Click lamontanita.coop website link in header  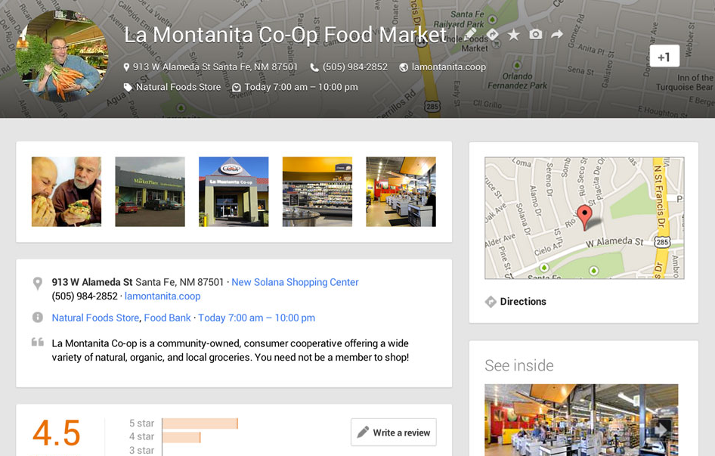(448, 67)
